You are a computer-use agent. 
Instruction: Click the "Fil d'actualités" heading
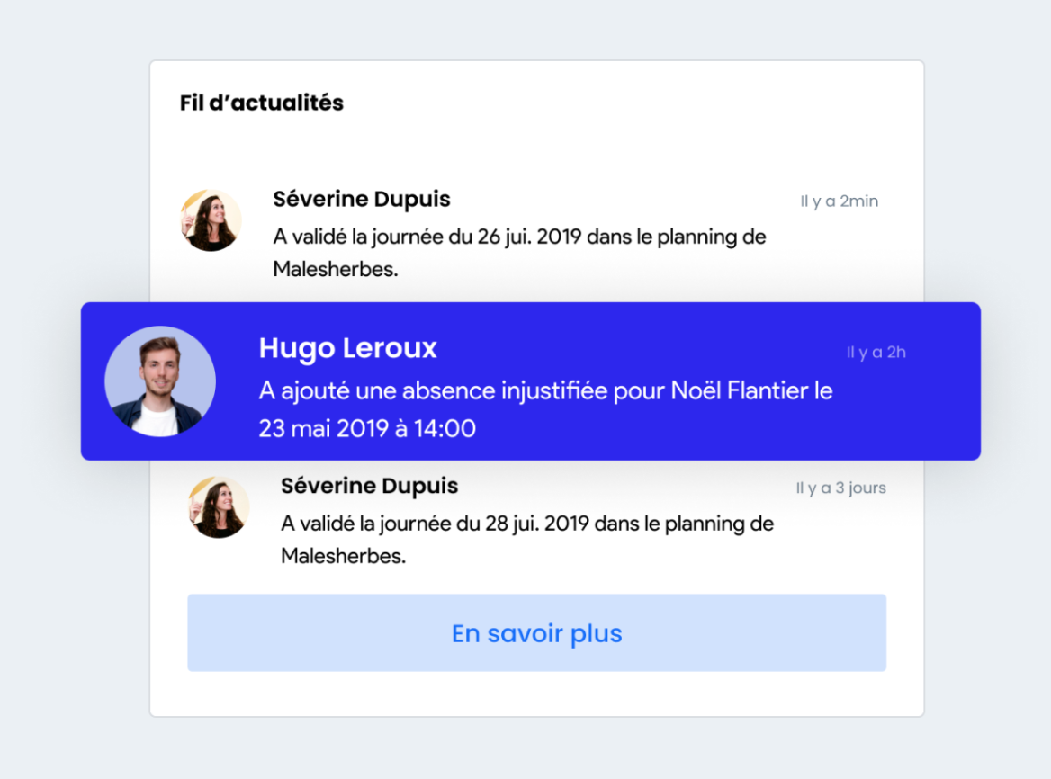(262, 103)
